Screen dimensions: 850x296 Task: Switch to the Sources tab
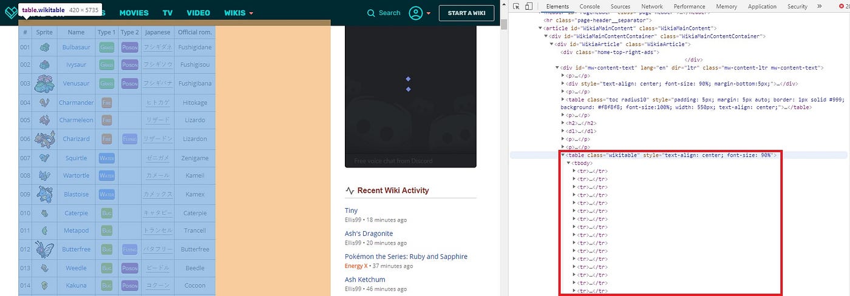[x=620, y=6]
